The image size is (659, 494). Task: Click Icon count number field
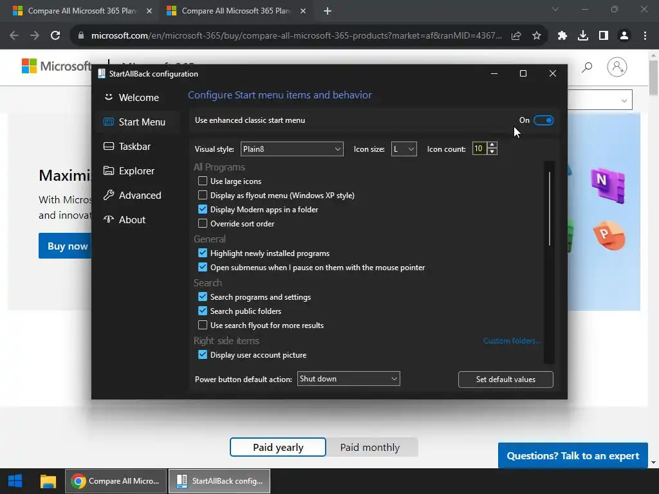click(479, 149)
